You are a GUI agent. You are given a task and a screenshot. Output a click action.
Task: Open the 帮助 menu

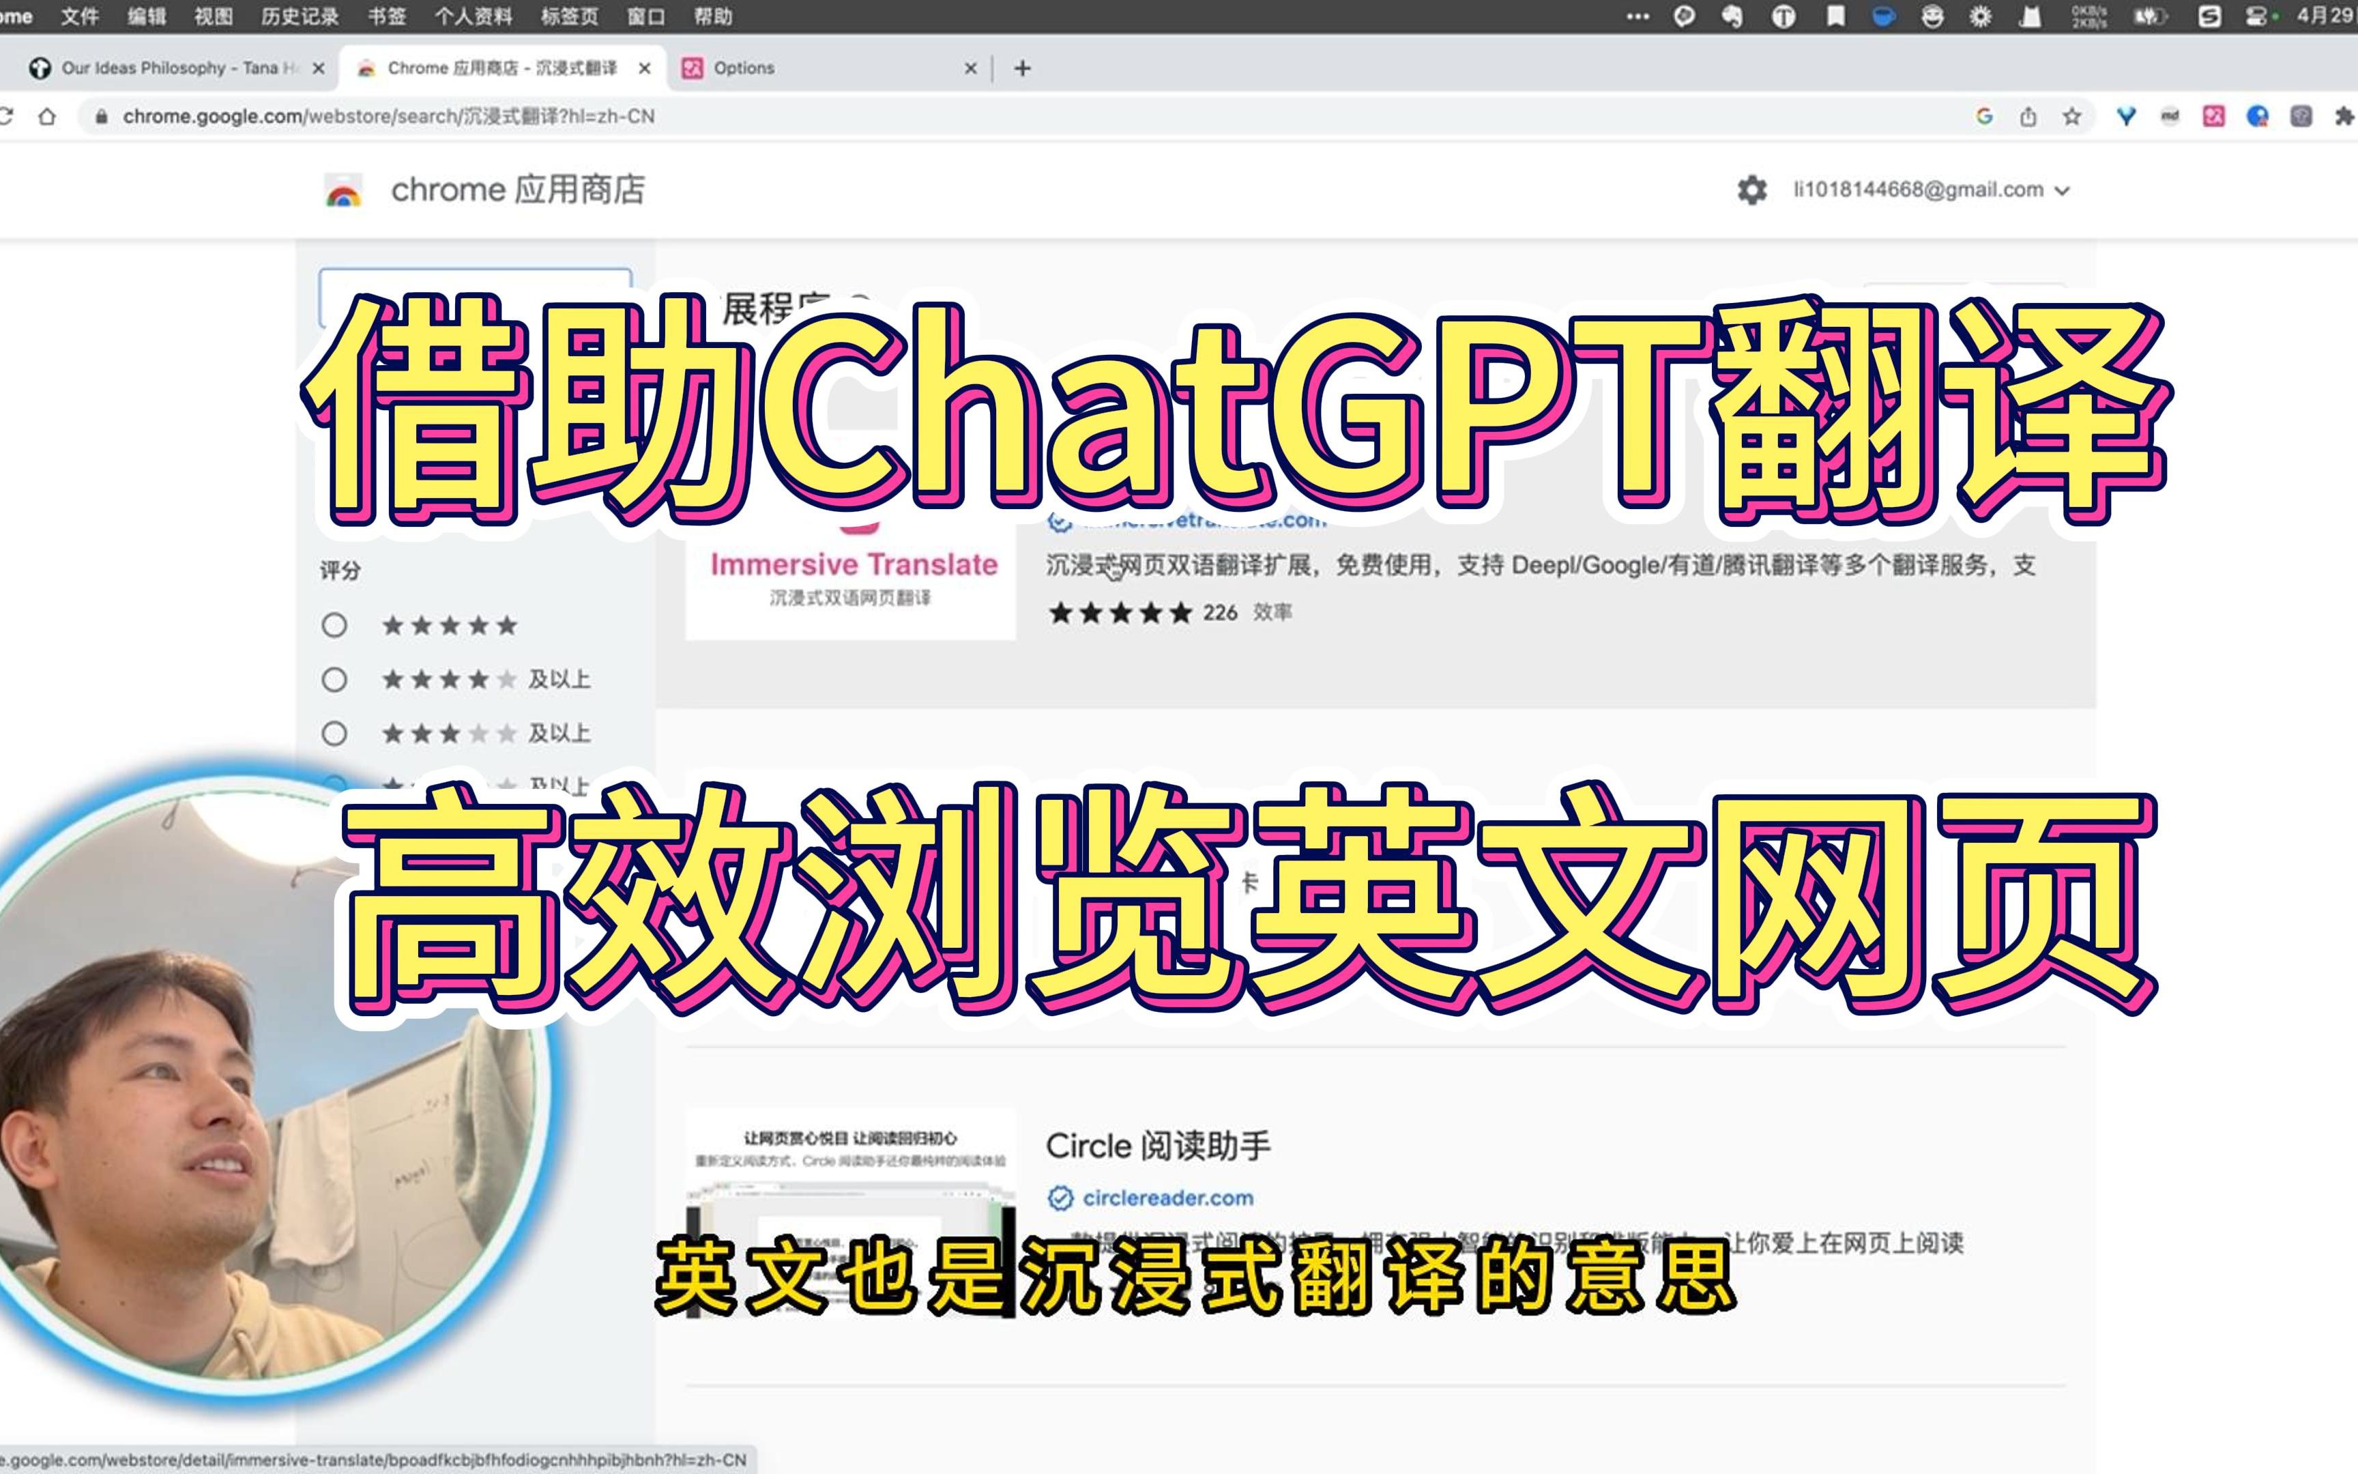pyautogui.click(x=712, y=16)
